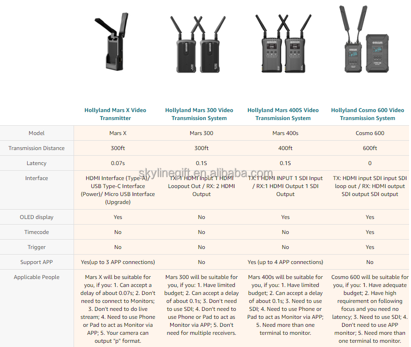Screen dimensions: 411x347
Task: Select the Applicable People row label
Action: click(x=37, y=277)
